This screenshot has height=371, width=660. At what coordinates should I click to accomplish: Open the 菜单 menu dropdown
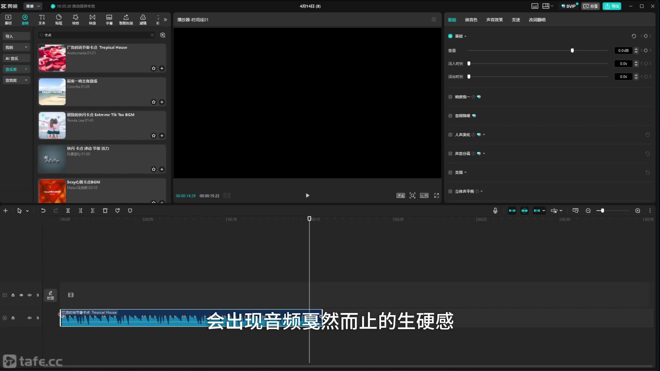click(x=33, y=6)
